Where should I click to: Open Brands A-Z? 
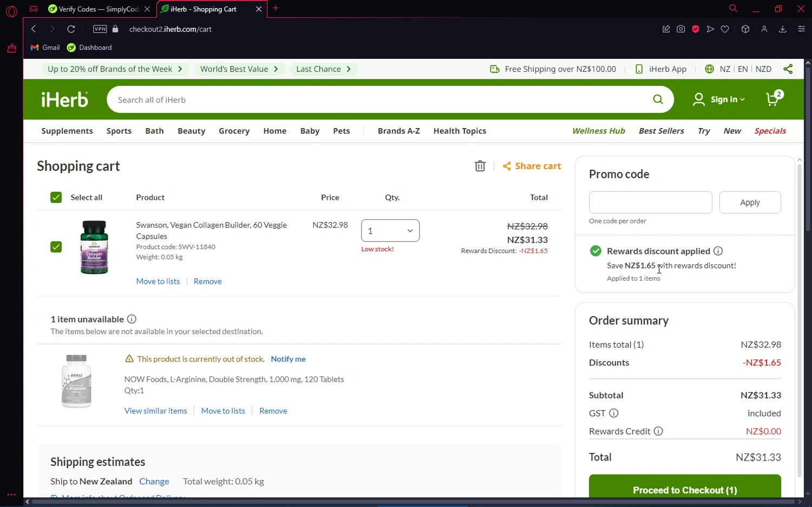(399, 131)
